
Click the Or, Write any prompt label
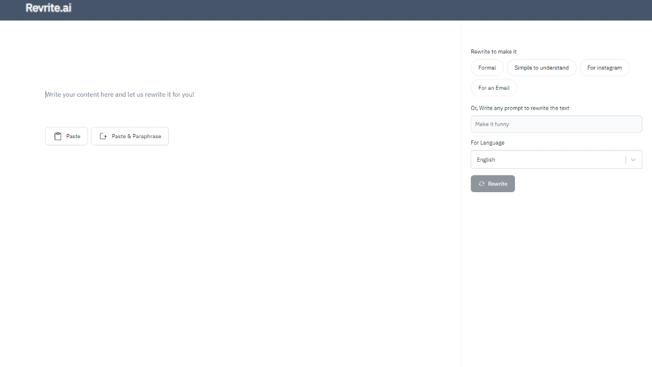(x=520, y=108)
